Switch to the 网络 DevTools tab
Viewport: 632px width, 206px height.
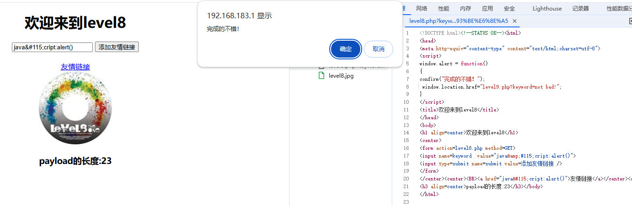(x=421, y=9)
